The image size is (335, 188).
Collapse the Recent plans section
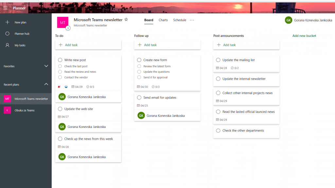(46, 85)
